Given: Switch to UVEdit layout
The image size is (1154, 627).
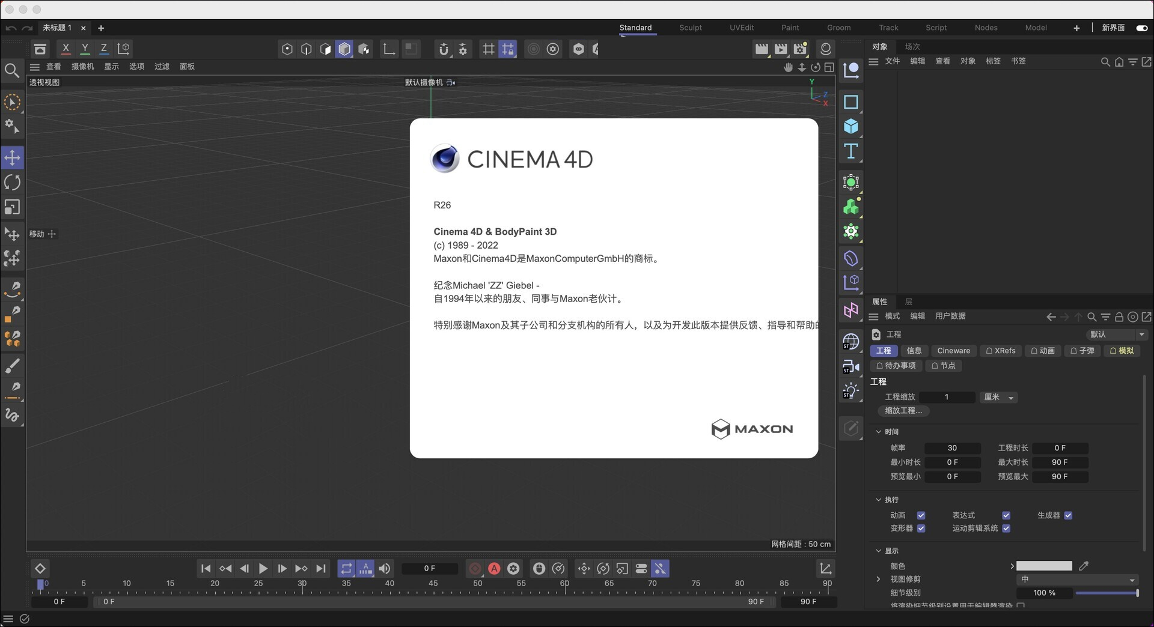Looking at the screenshot, I should [x=742, y=28].
